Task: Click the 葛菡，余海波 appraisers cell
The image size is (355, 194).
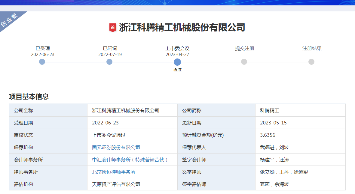Action: click(300, 184)
